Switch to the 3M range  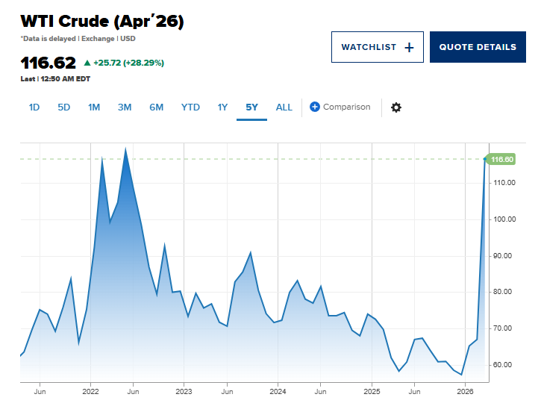click(x=125, y=107)
